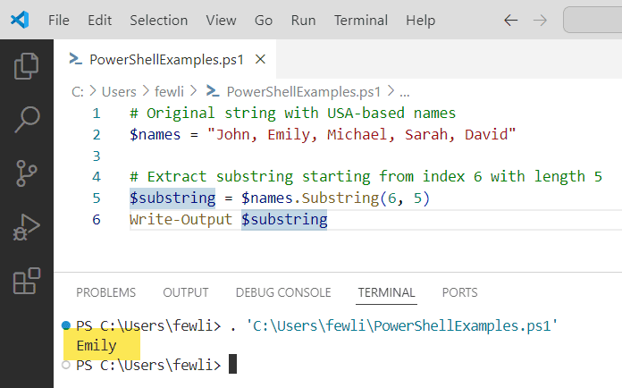This screenshot has width=622, height=388.
Task: Click $substring variable on line 5
Action: point(172,198)
